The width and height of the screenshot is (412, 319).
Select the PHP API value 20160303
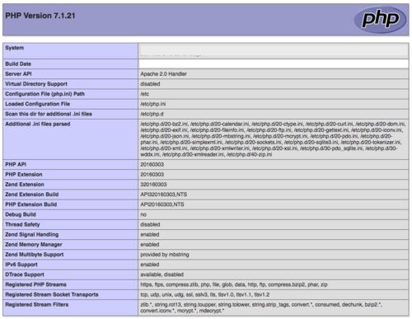pyautogui.click(x=152, y=164)
